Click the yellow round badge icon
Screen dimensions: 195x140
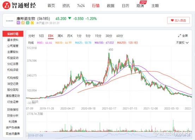(32, 23)
